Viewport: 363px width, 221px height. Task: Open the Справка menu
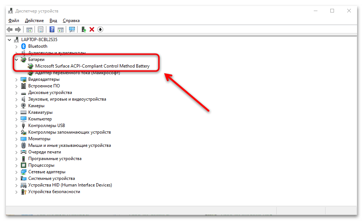pos(71,21)
